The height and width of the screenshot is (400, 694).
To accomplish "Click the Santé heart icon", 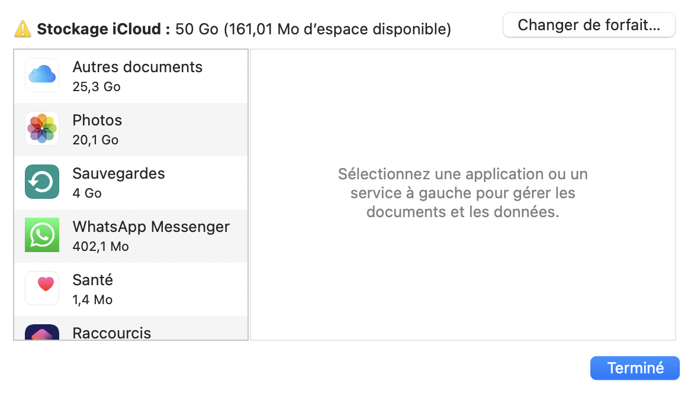I will pos(42,288).
